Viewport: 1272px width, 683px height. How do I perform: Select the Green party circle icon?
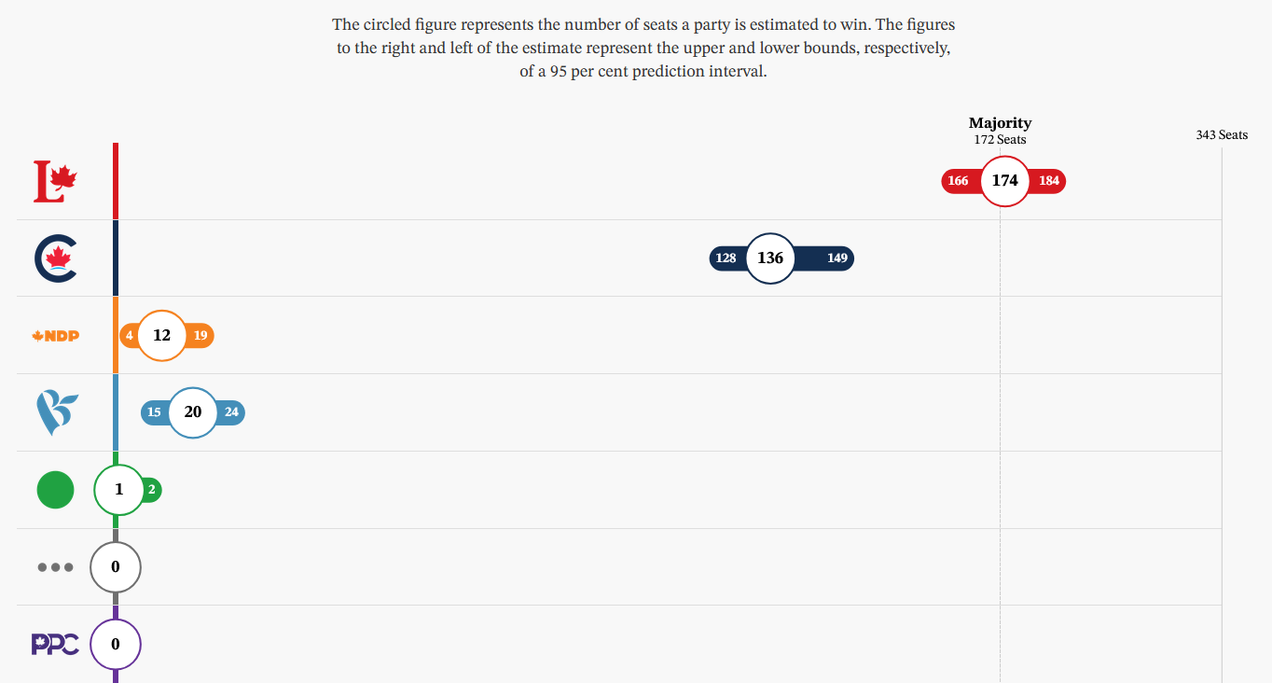coord(55,490)
